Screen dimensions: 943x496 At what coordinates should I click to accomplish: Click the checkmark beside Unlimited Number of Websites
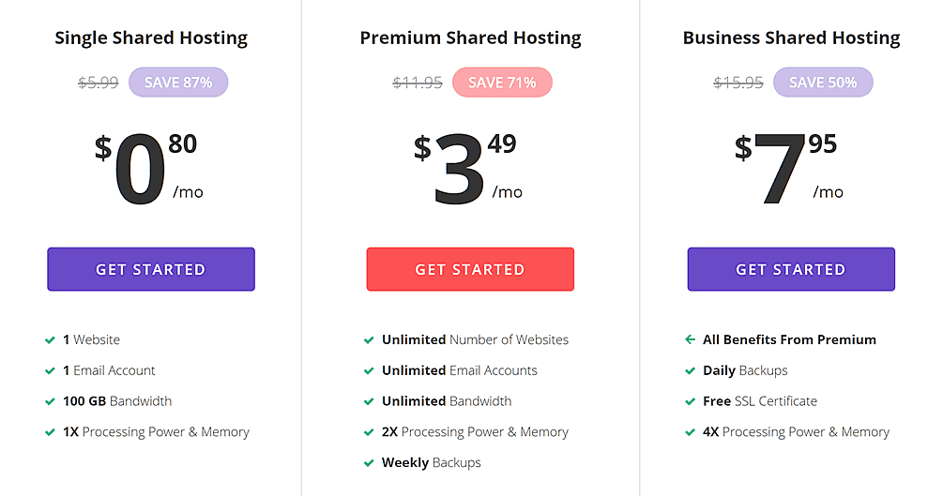pyautogui.click(x=369, y=340)
